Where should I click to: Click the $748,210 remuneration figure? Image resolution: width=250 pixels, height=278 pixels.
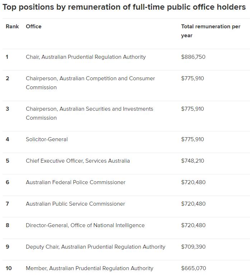click(193, 161)
